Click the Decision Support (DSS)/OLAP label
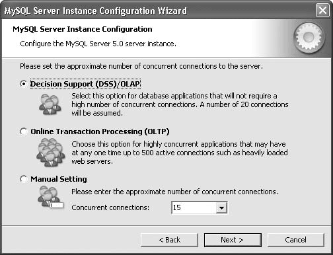The image size is (333, 255). click(85, 84)
